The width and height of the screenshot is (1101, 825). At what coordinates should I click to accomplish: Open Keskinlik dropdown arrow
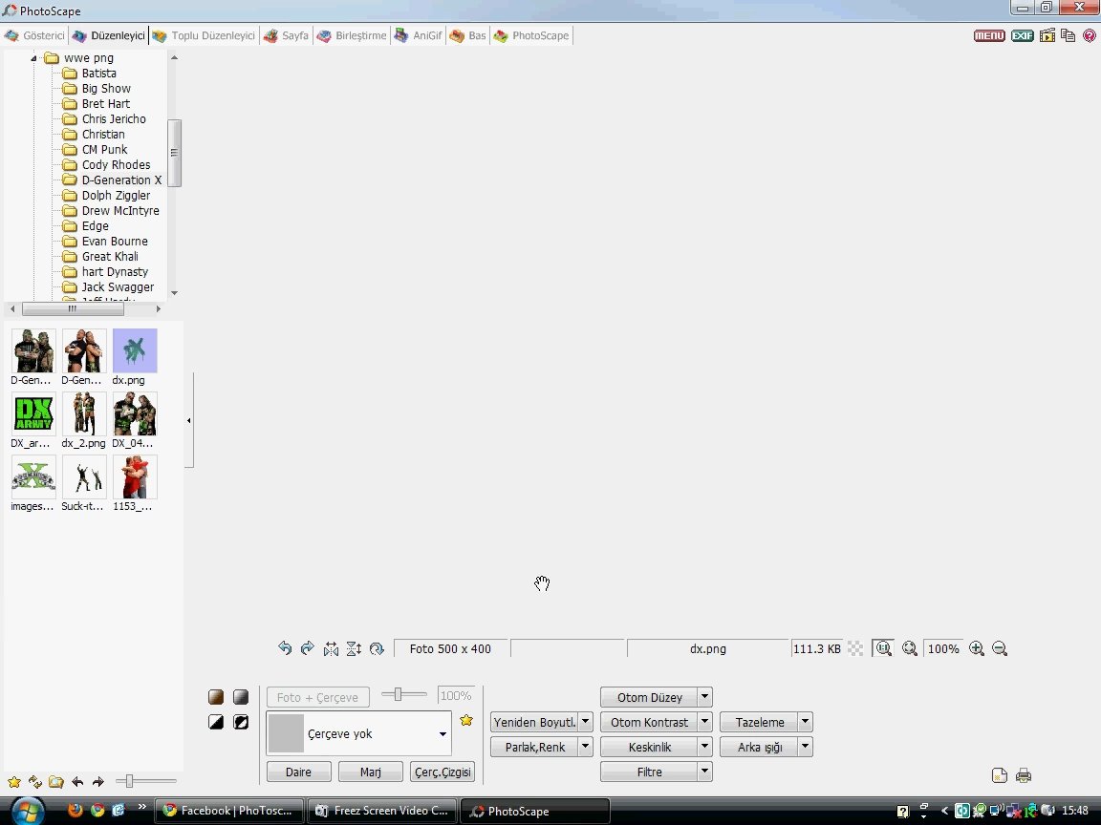pos(705,747)
